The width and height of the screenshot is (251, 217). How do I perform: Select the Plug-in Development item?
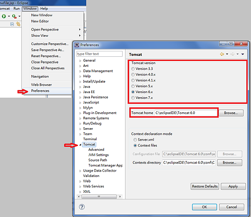pos(100,113)
